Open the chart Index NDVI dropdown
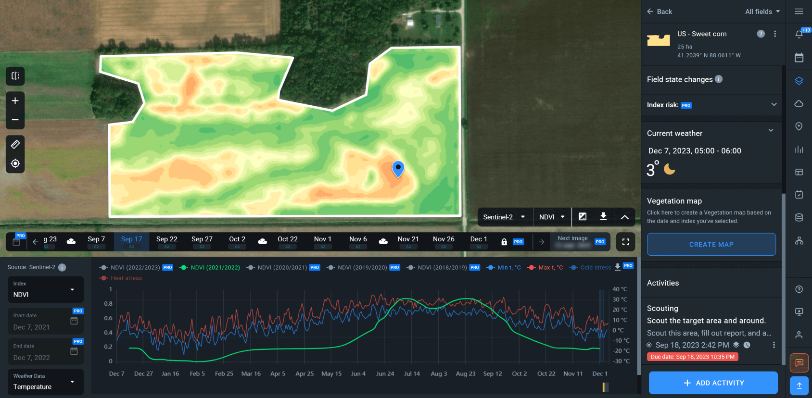 45,289
